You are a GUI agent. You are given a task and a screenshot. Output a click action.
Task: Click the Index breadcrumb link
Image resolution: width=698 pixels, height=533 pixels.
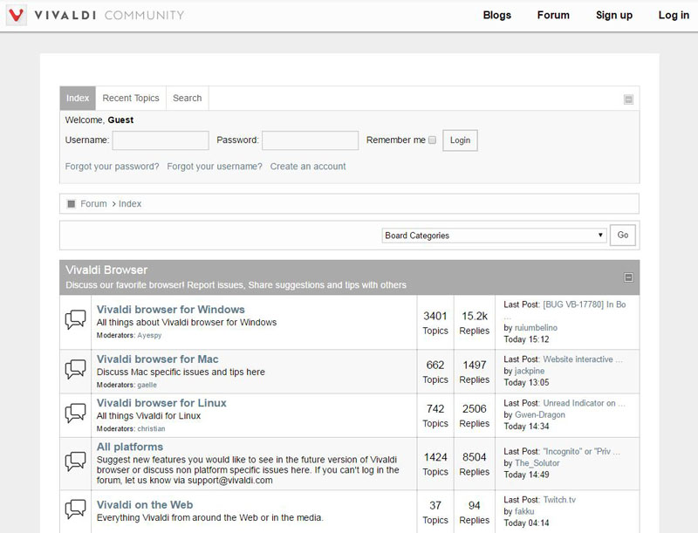(x=130, y=204)
